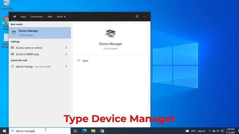This screenshot has width=239, height=134.
Task: Click the Best match heading text
Action: pyautogui.click(x=16, y=24)
